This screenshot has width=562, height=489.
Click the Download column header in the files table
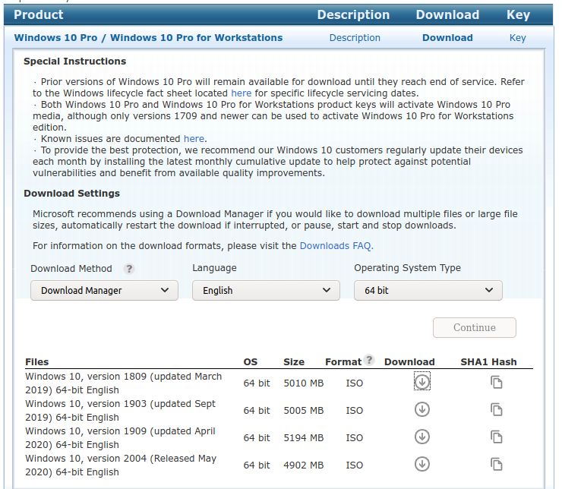[x=409, y=362]
